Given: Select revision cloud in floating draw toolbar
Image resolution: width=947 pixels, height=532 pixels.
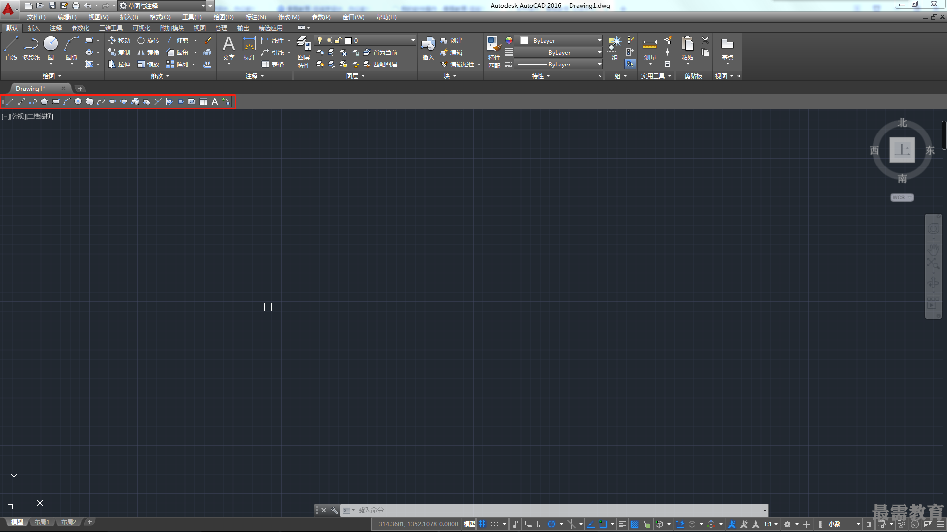Looking at the screenshot, I should pos(90,101).
